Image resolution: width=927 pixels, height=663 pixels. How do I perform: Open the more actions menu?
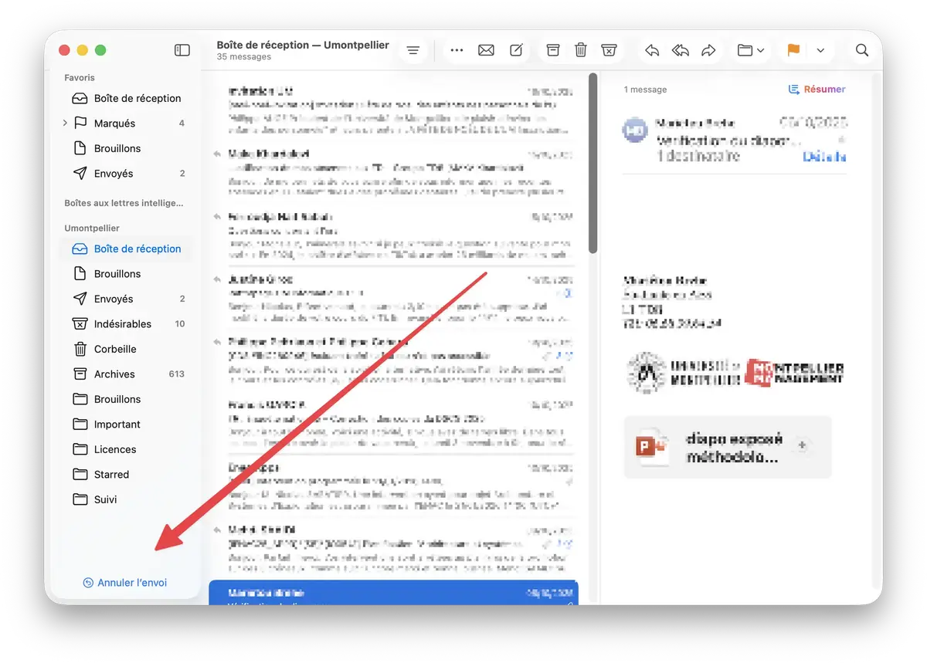click(x=457, y=49)
